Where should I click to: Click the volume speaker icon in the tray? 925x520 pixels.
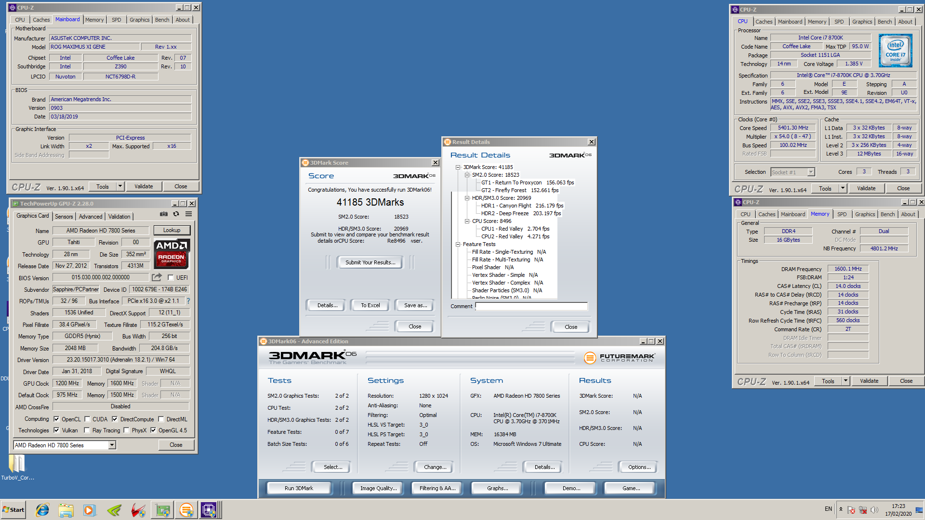pyautogui.click(x=874, y=509)
